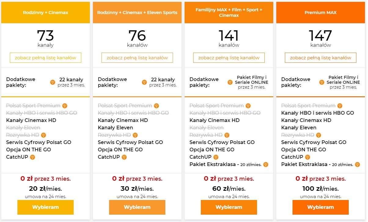Pick the Familijny MAX plan using Wybieram
The height and width of the screenshot is (222, 368).
(229, 207)
